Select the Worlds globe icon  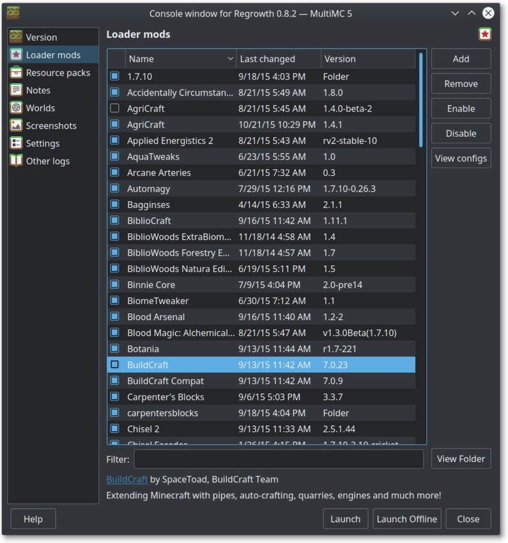[x=16, y=108]
